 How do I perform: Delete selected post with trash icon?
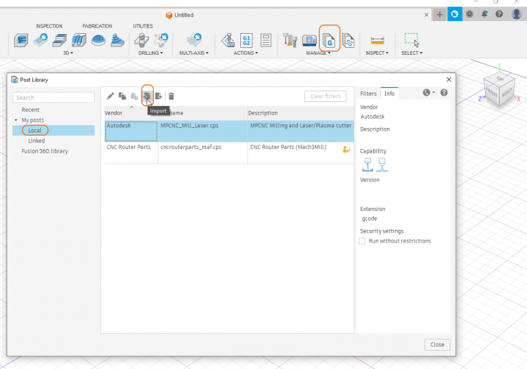pyautogui.click(x=171, y=96)
